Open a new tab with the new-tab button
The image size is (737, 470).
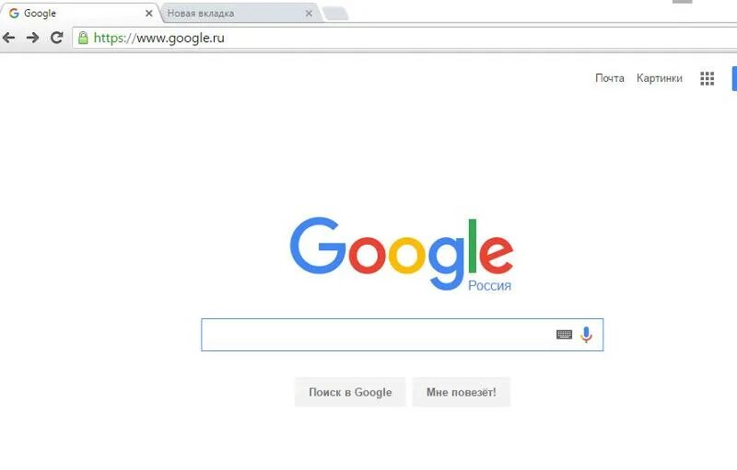(x=335, y=14)
